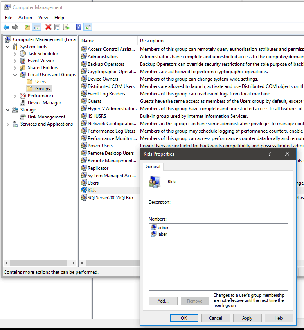This screenshot has height=330, width=304.
Task: Click the Backup Operators group icon
Action: click(x=84, y=64)
